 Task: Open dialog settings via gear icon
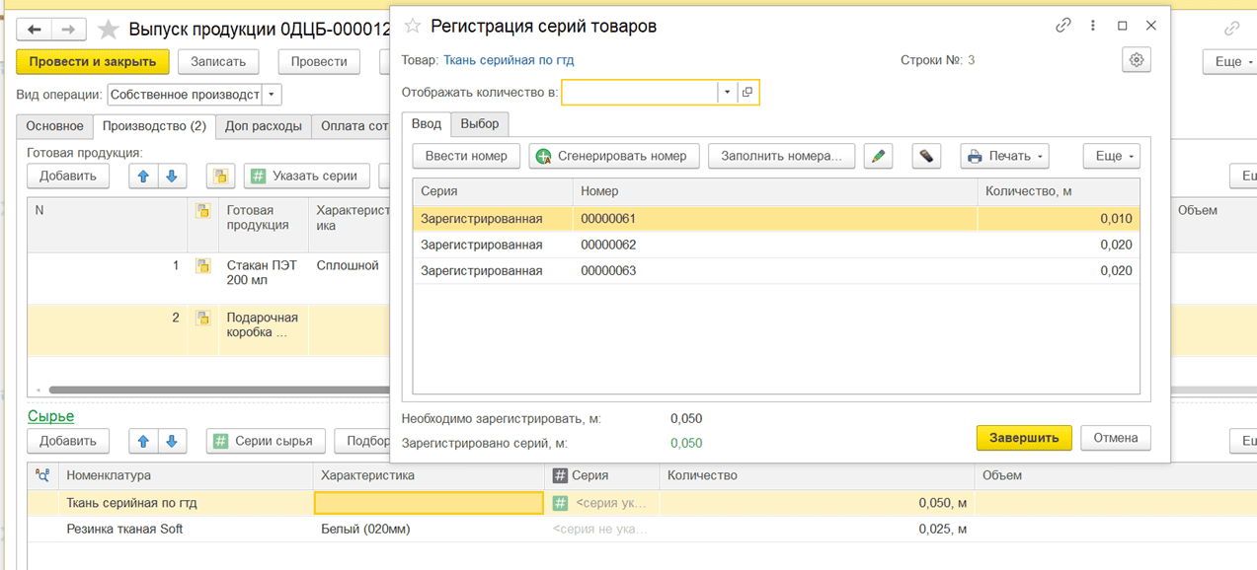(1137, 60)
